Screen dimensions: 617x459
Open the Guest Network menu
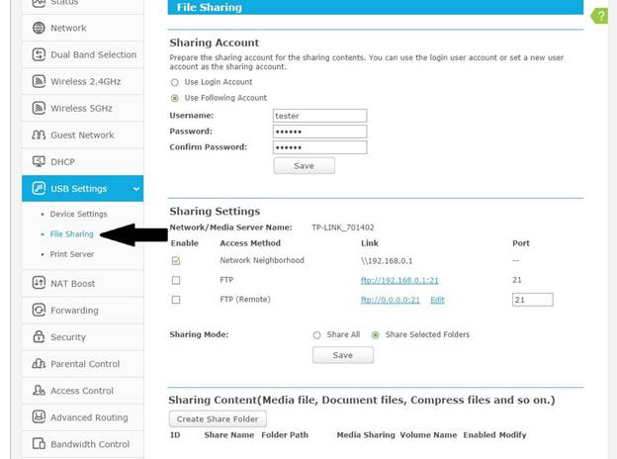83,135
